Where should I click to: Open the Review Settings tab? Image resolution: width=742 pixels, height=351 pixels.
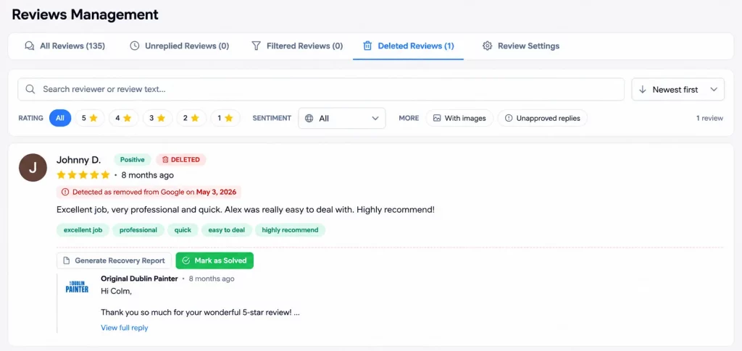pyautogui.click(x=520, y=46)
